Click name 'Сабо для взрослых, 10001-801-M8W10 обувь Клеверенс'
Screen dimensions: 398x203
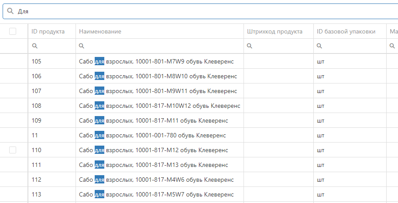point(158,76)
